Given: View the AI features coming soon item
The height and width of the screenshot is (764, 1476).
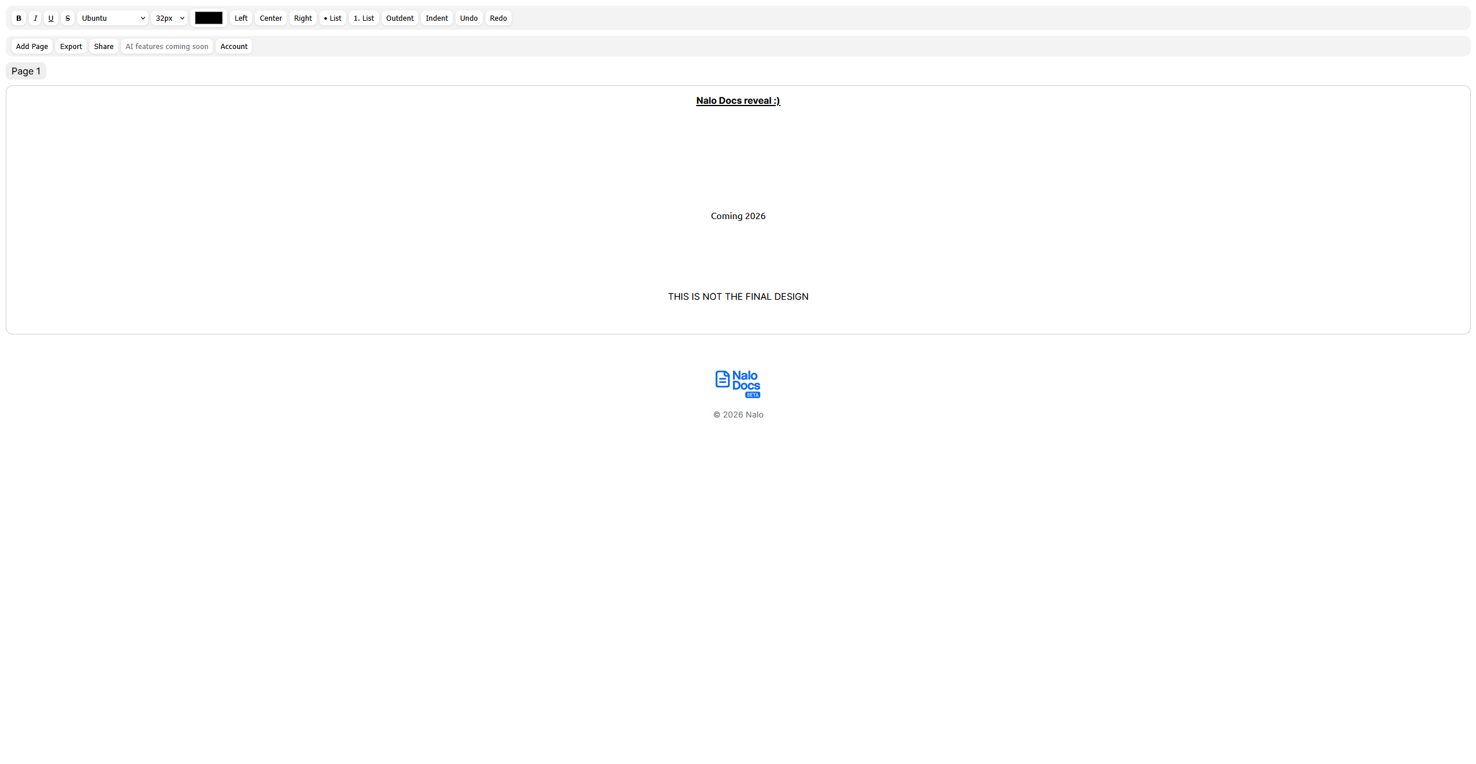Looking at the screenshot, I should coord(166,46).
